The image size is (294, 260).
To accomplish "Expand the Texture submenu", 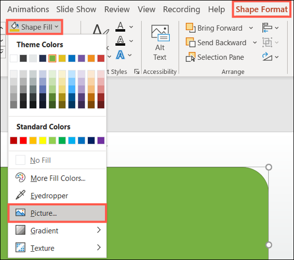I will pyautogui.click(x=57, y=248).
